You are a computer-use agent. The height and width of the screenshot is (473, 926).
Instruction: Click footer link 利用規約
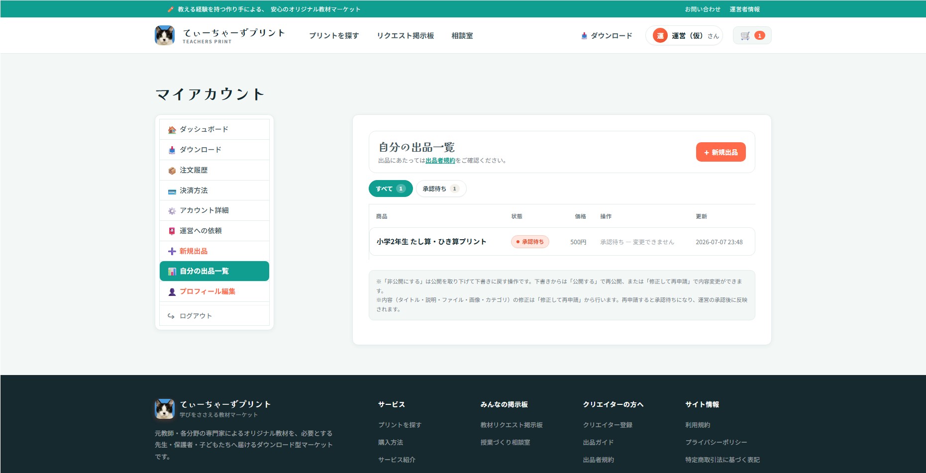[x=698, y=425]
